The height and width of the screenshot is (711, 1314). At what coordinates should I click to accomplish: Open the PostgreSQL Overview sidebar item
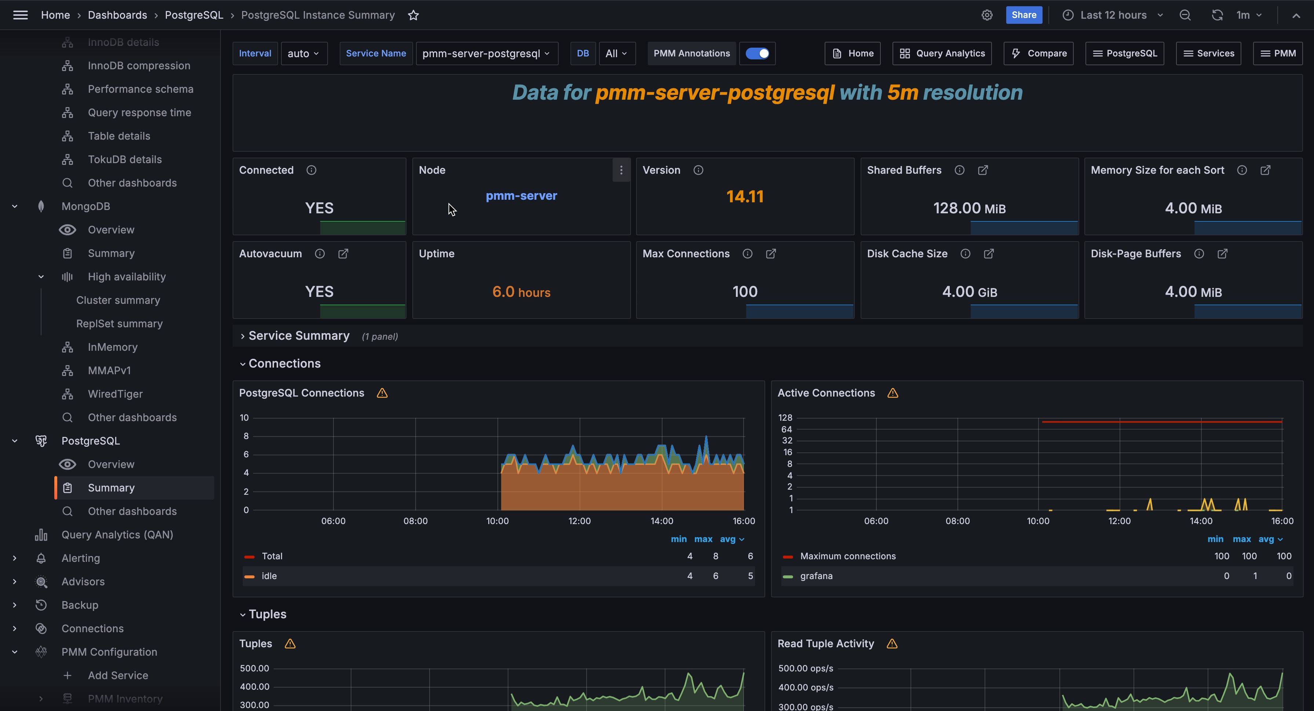click(111, 464)
